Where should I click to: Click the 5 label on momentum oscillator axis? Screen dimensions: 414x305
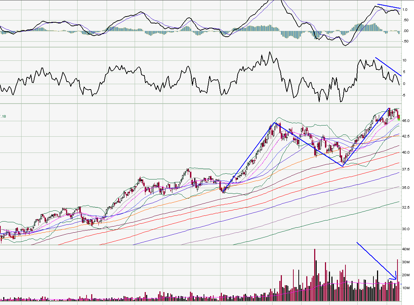tap(404, 72)
